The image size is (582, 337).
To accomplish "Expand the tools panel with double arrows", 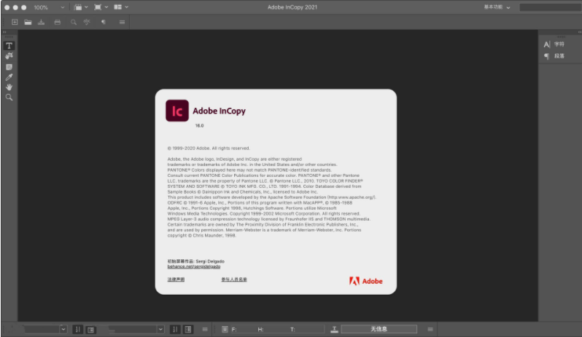I will coord(4,33).
